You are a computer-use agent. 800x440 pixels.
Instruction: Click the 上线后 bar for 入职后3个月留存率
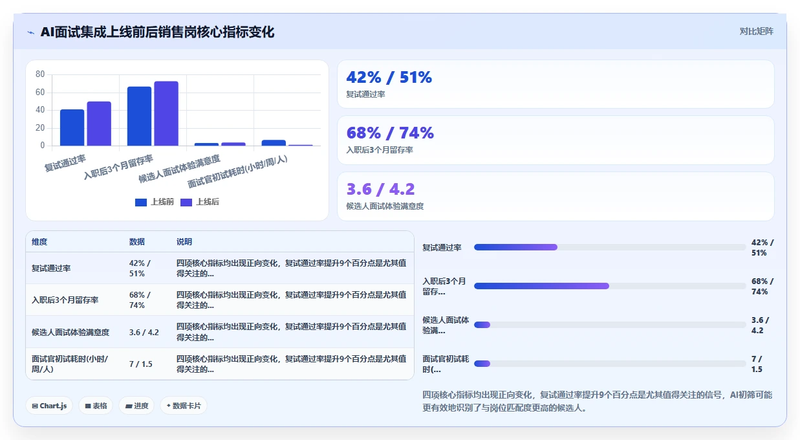166,114
